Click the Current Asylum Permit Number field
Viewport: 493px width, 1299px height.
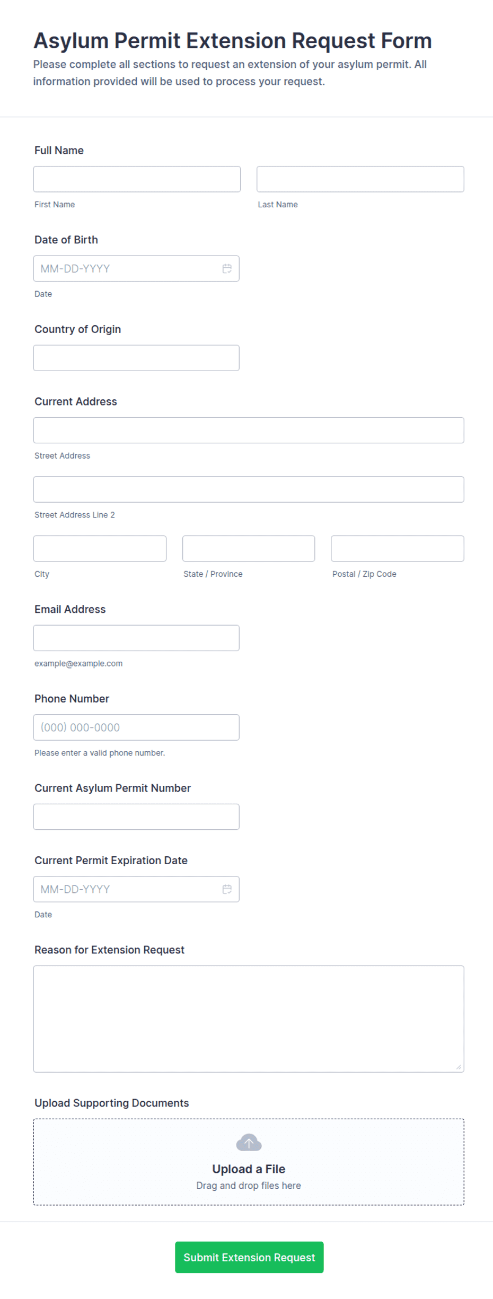[136, 817]
